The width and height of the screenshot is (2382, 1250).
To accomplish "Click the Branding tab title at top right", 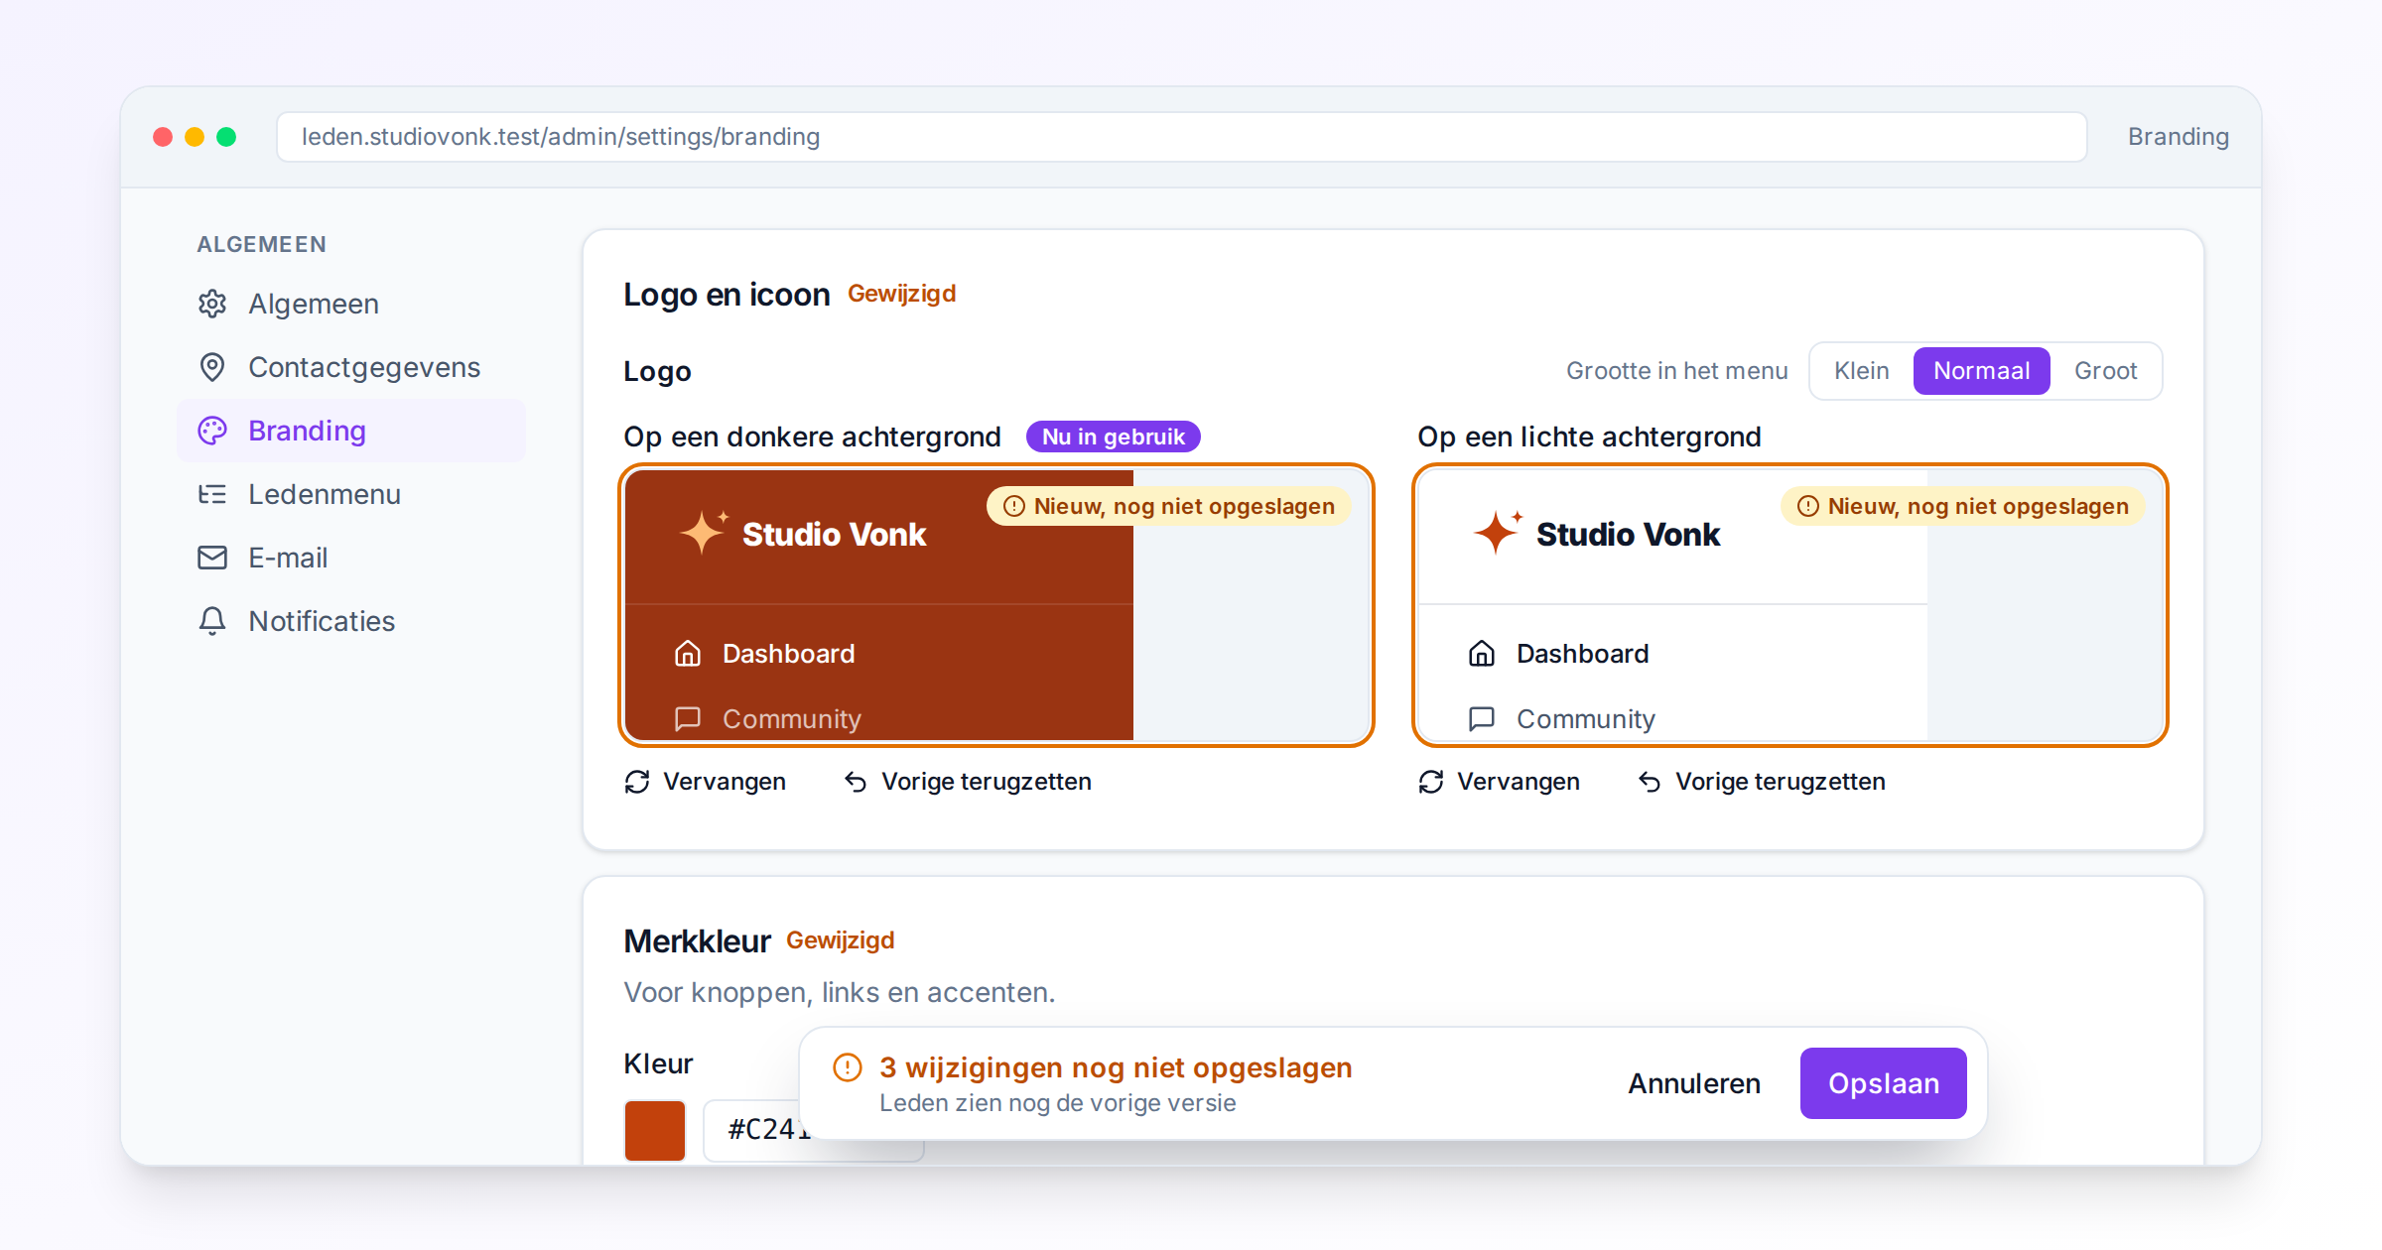I will click(2179, 137).
